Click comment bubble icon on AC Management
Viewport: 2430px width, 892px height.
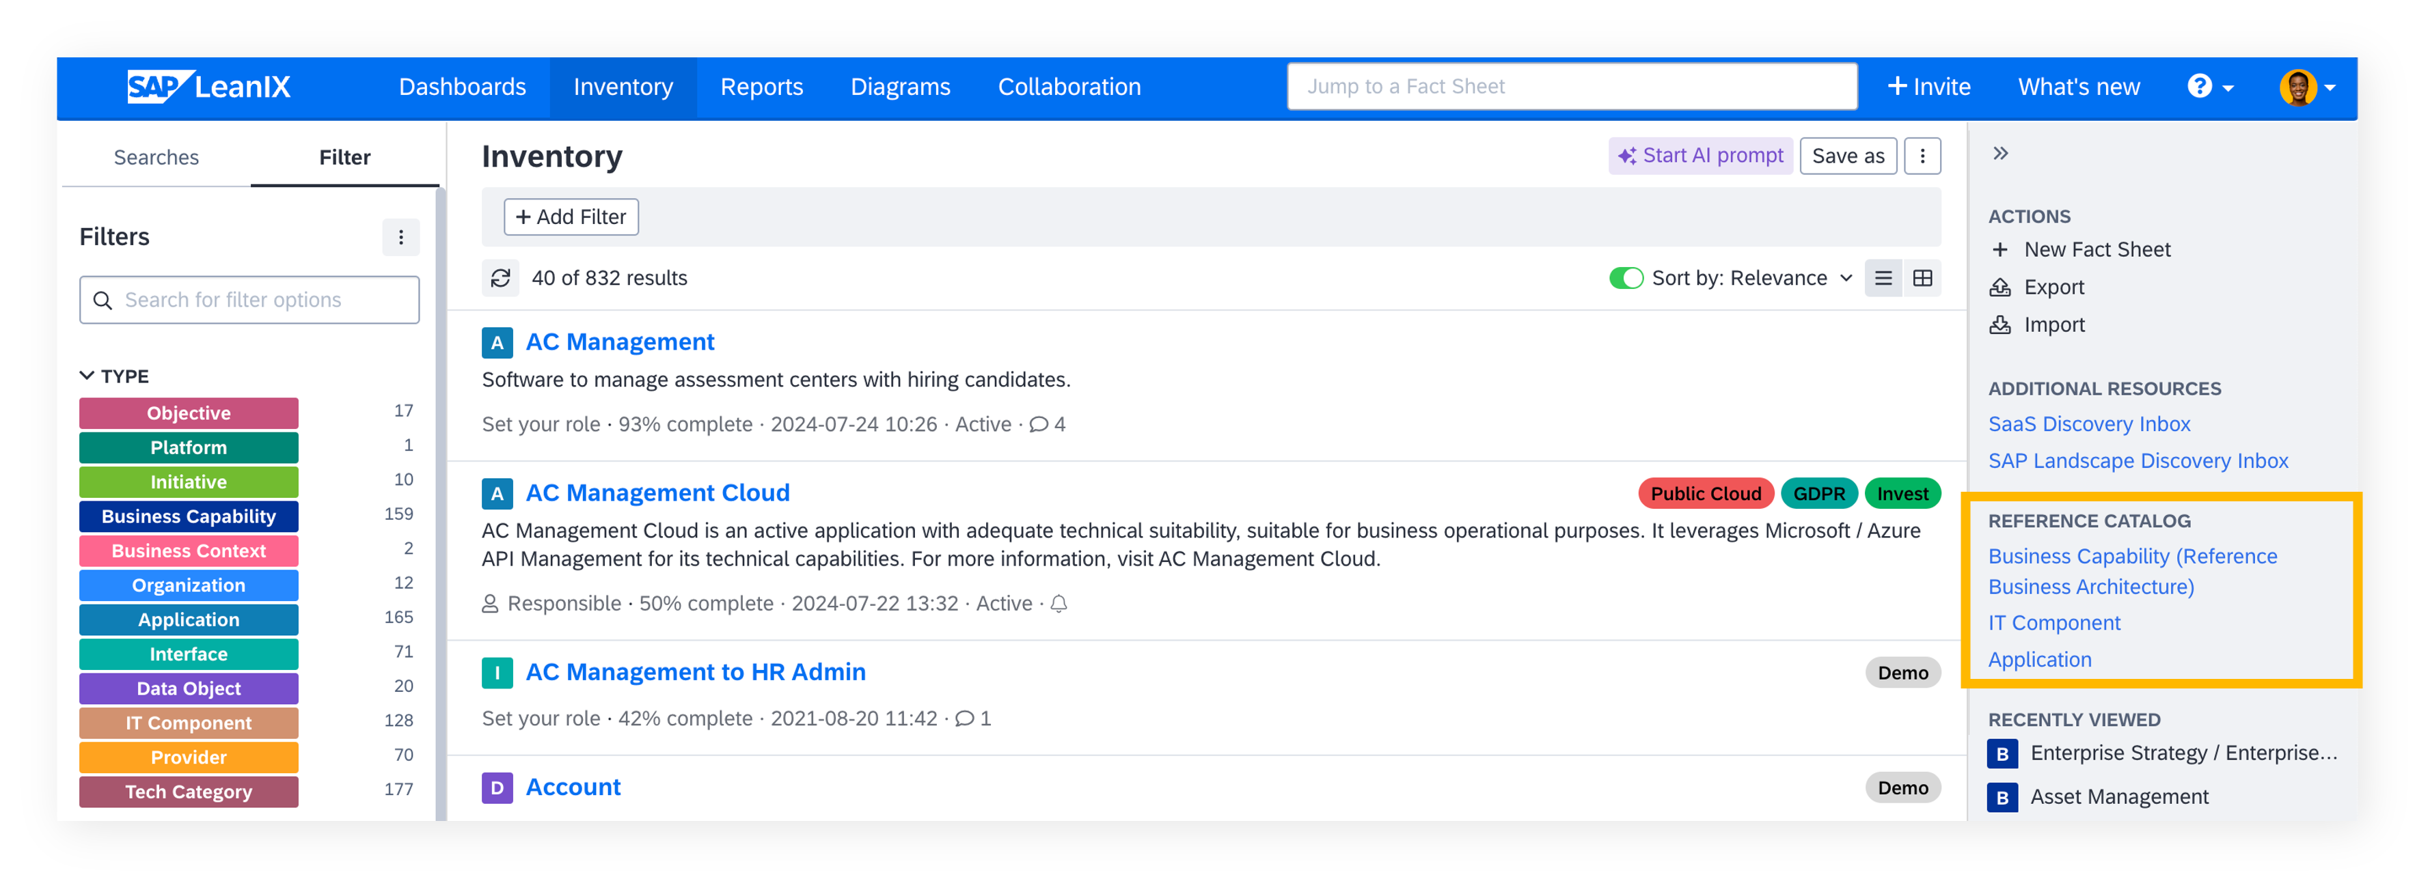(x=1039, y=426)
